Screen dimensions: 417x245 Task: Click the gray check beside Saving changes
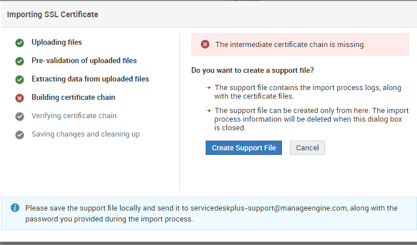20,134
